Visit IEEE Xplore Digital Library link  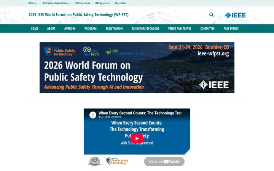(56, 3)
